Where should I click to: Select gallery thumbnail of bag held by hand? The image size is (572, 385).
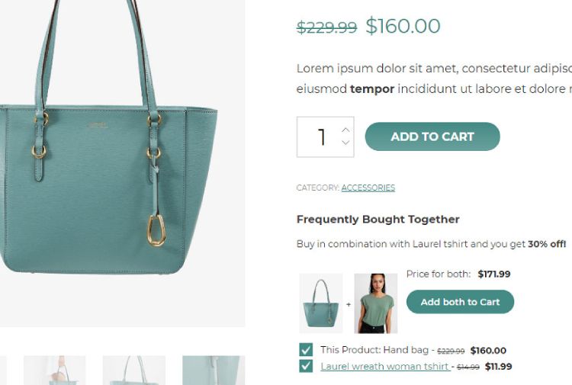54,371
